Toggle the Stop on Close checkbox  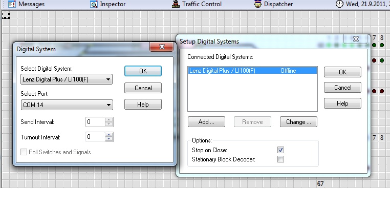[x=280, y=150]
